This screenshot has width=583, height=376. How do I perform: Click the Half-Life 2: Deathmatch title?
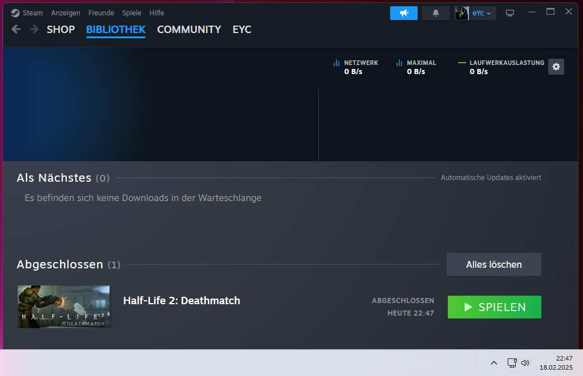coord(181,301)
